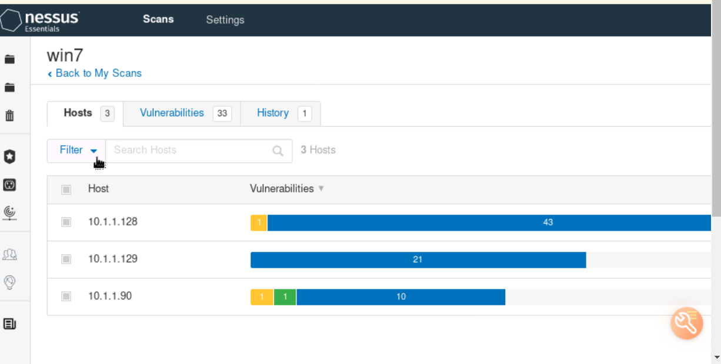Tick the checkbox for host 10.1.1.128
Viewport: 721px width, 364px height.
(66, 222)
